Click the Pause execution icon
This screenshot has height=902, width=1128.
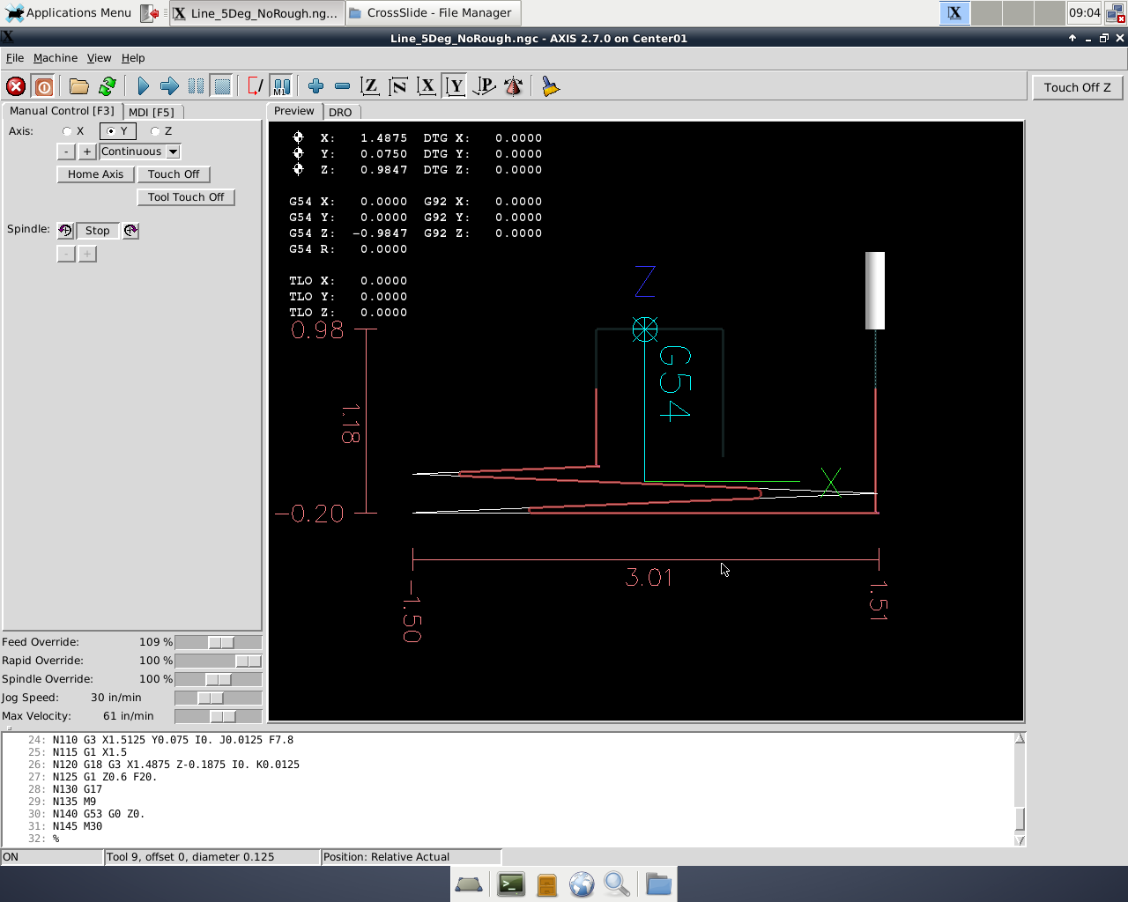195,85
